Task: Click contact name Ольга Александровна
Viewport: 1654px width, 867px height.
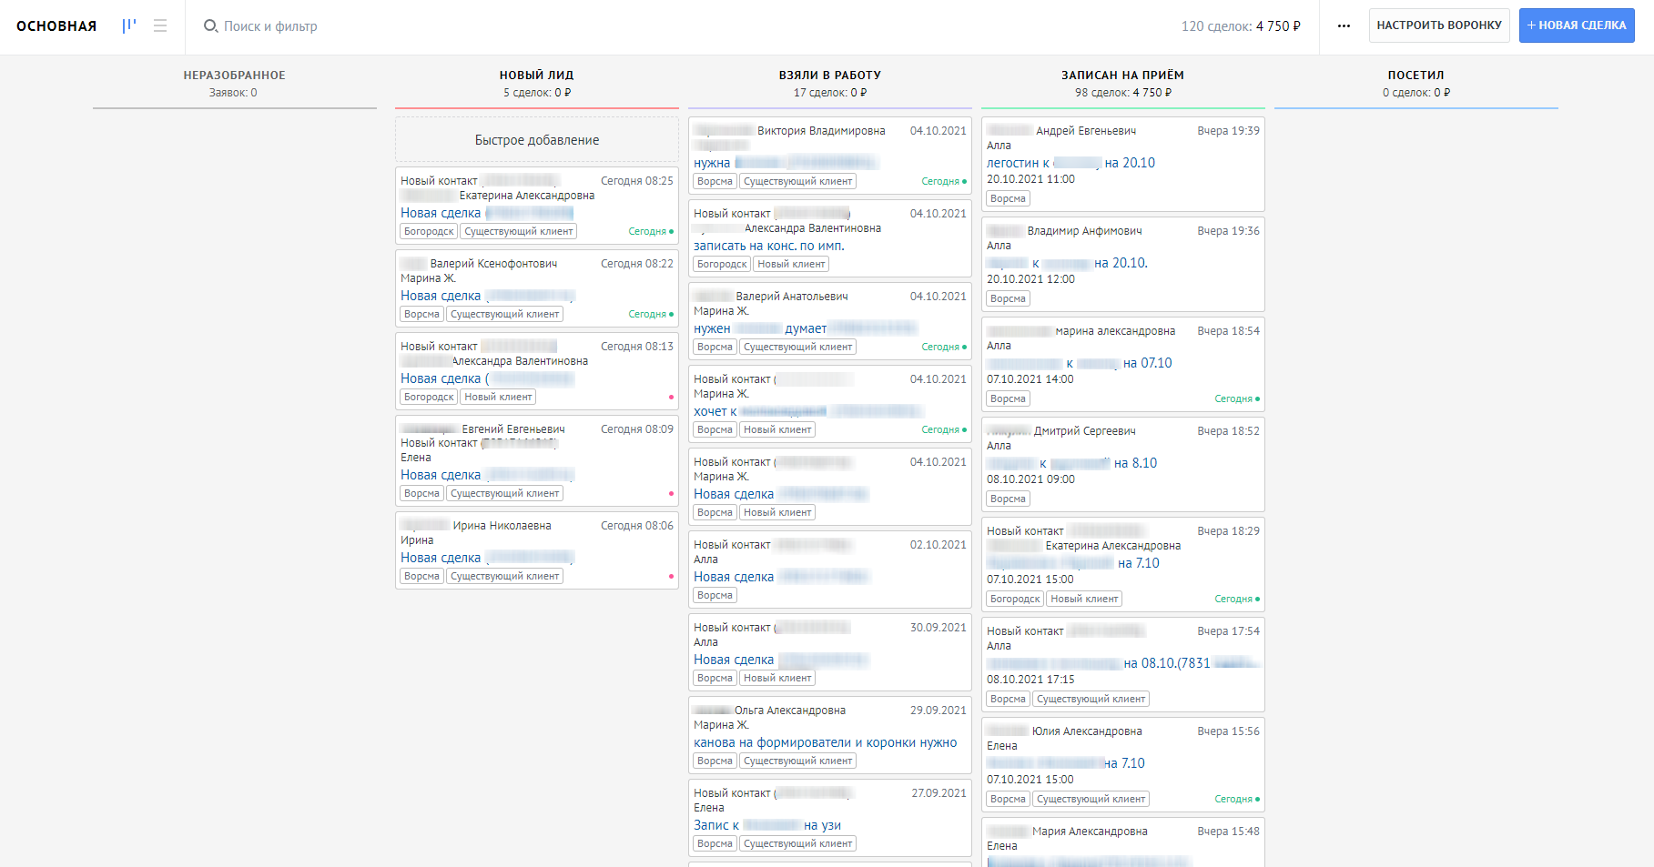Action: pos(790,711)
